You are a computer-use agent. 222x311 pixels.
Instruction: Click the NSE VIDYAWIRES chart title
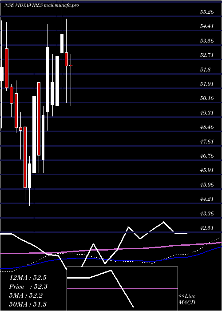[x=41, y=5]
